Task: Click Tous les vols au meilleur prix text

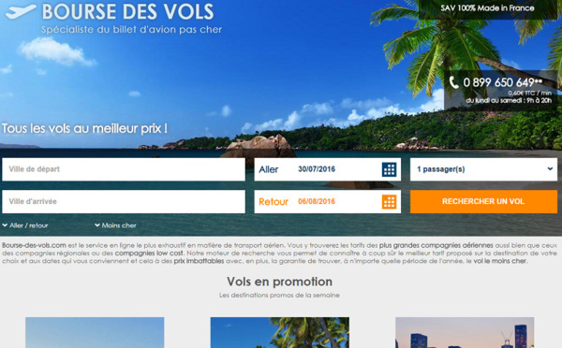Action: point(84,128)
